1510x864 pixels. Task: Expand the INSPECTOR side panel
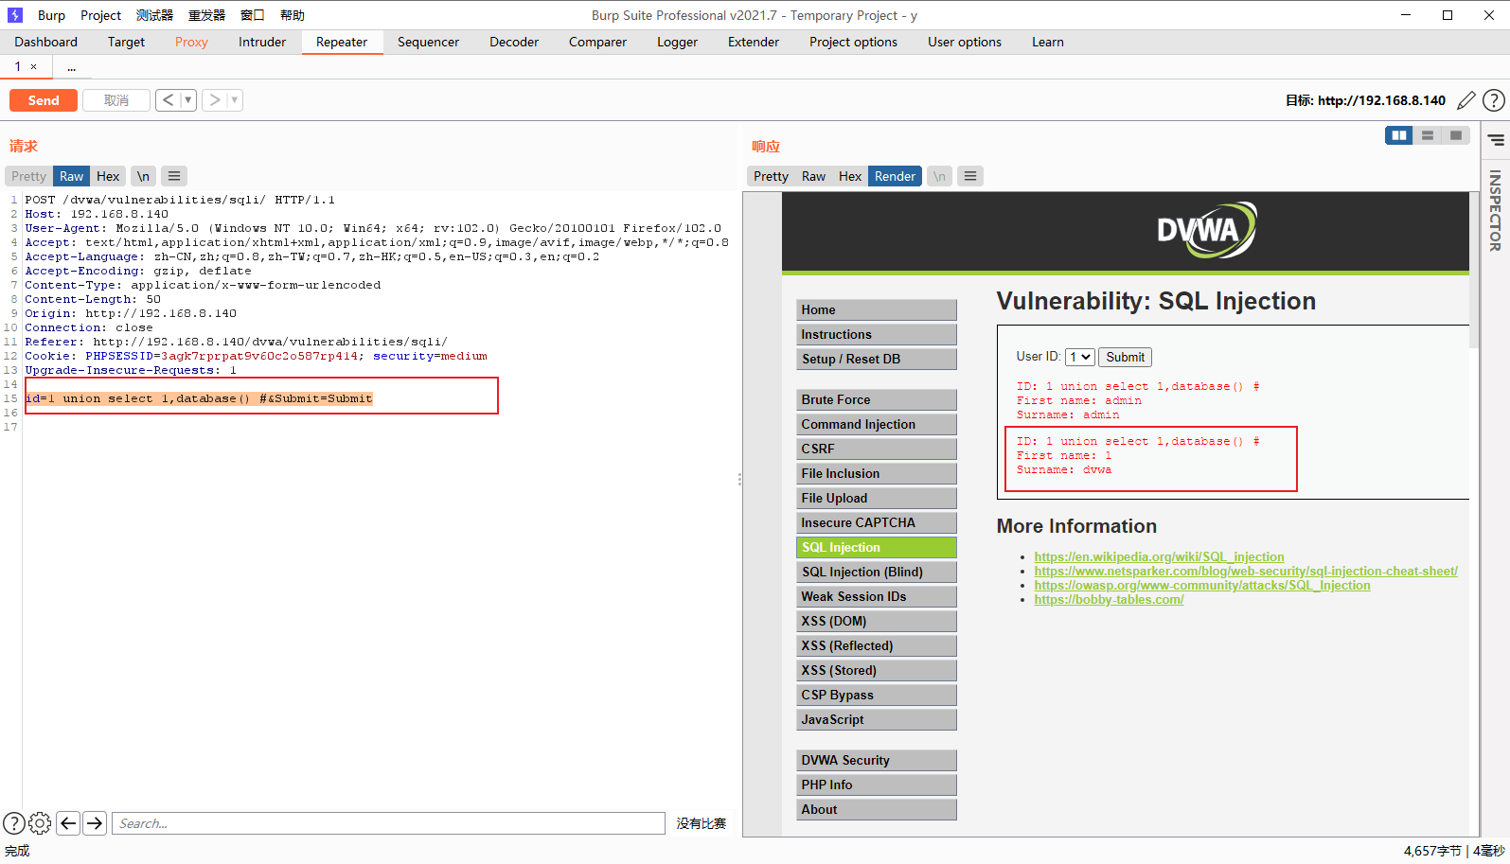(1496, 210)
